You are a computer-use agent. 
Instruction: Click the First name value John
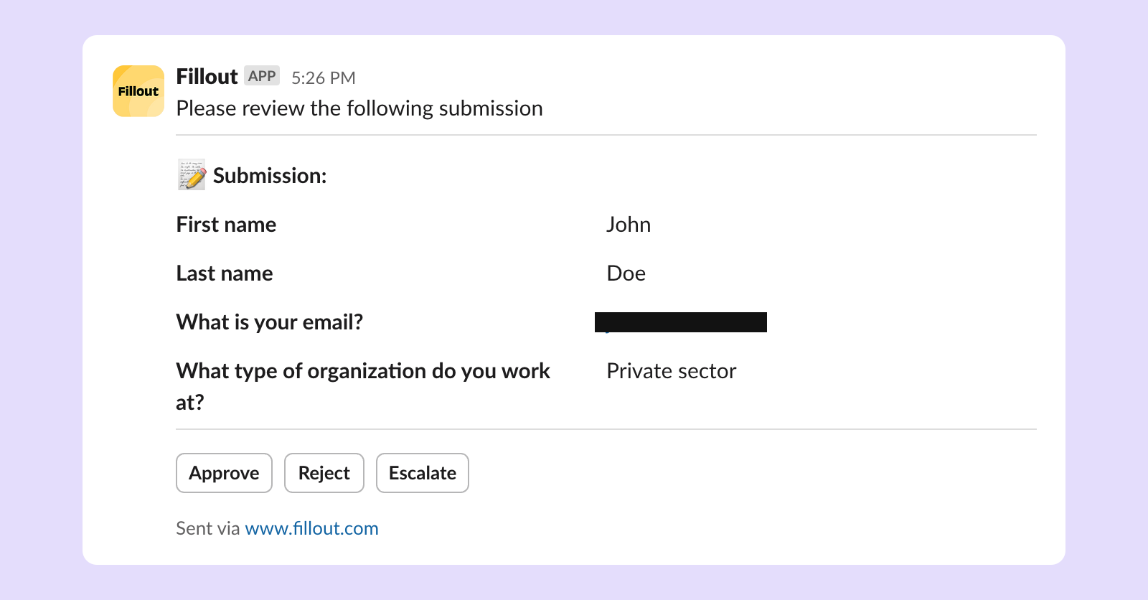pos(629,225)
